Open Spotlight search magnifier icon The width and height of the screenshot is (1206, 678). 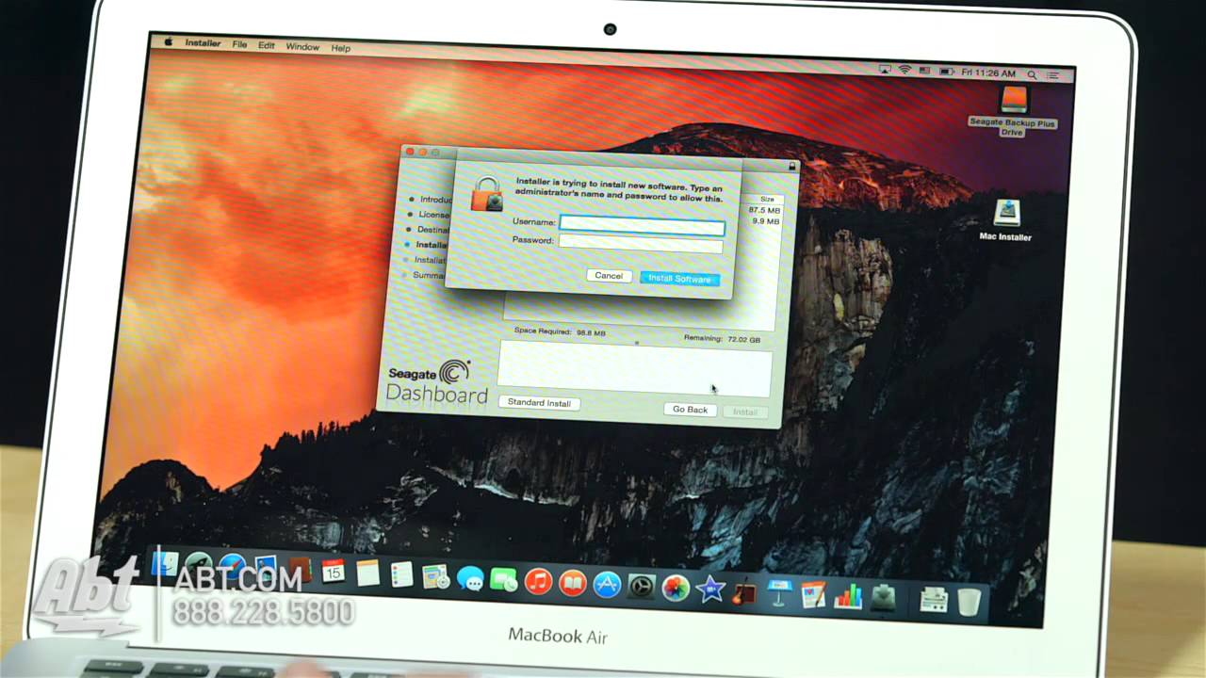coord(1033,74)
